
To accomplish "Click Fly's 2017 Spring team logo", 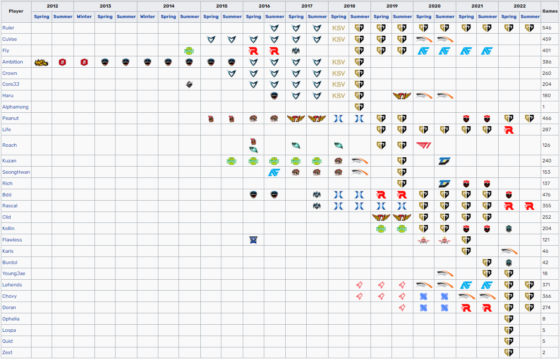I will [296, 51].
